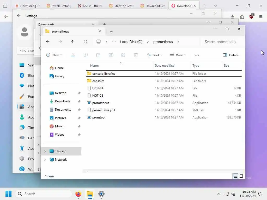Switch to large thumbnails view icon in status bar
The height and width of the screenshot is (200, 267).
click(241, 176)
